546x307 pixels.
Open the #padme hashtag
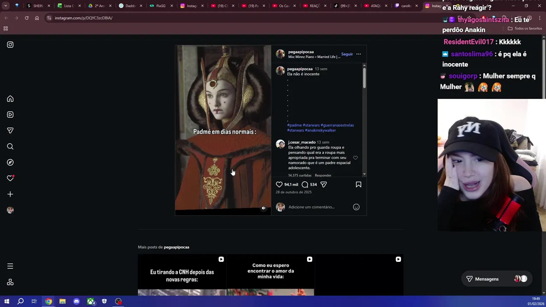point(294,125)
